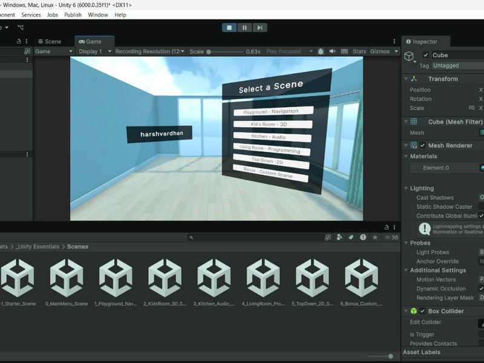Image resolution: width=484 pixels, height=363 pixels.
Task: Click the favorites star icon in Project browser
Action: pyautogui.click(x=374, y=237)
